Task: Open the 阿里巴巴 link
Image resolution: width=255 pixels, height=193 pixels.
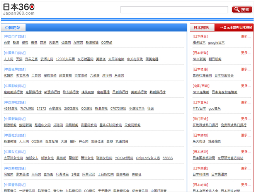Action: 88,174
